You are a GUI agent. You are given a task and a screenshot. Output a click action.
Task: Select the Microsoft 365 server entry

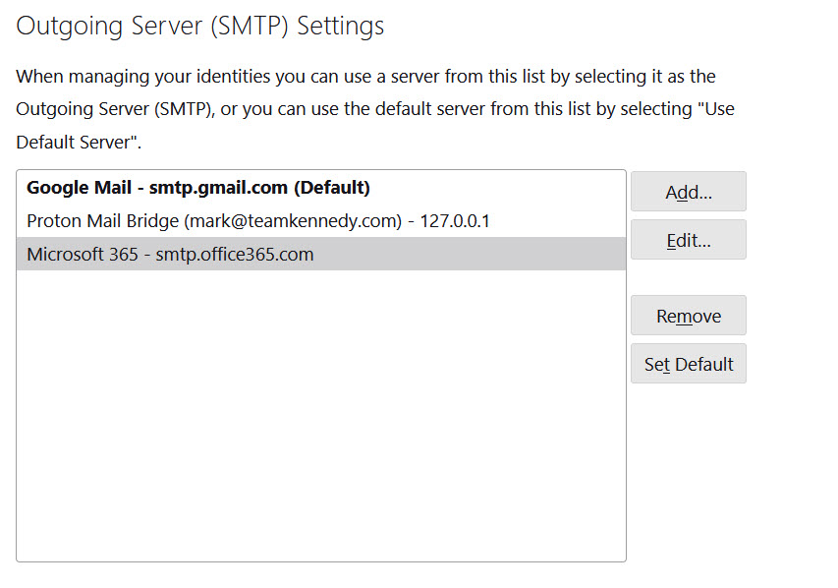[x=170, y=254]
